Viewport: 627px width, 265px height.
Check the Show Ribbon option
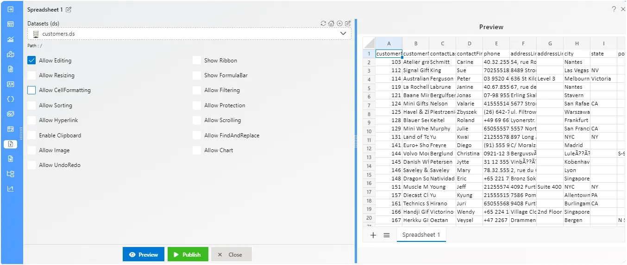(197, 61)
